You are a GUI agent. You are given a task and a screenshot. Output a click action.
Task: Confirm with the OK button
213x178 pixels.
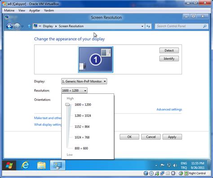click(129, 137)
